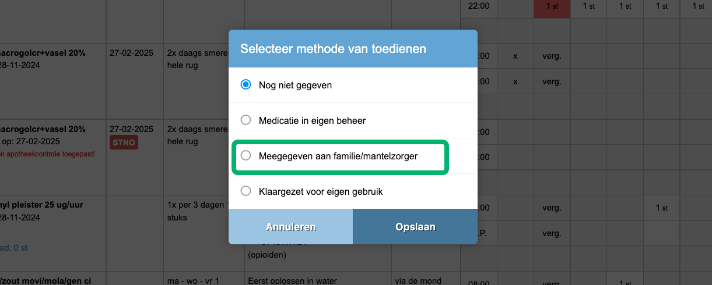Select "Klaargezet voor eigen gebruik" radio

[x=246, y=191]
